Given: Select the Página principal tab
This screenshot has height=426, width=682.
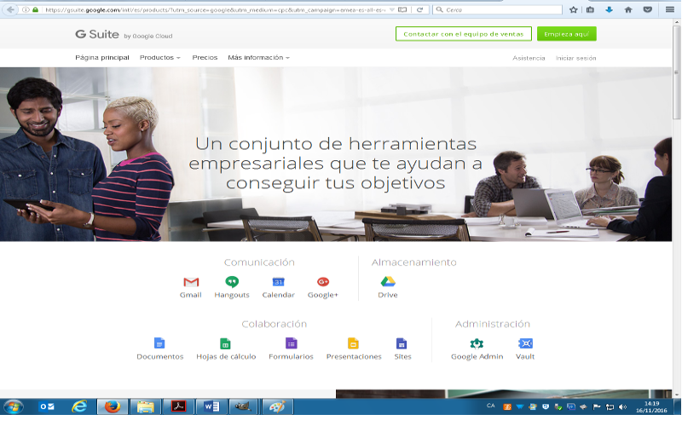Looking at the screenshot, I should point(102,58).
